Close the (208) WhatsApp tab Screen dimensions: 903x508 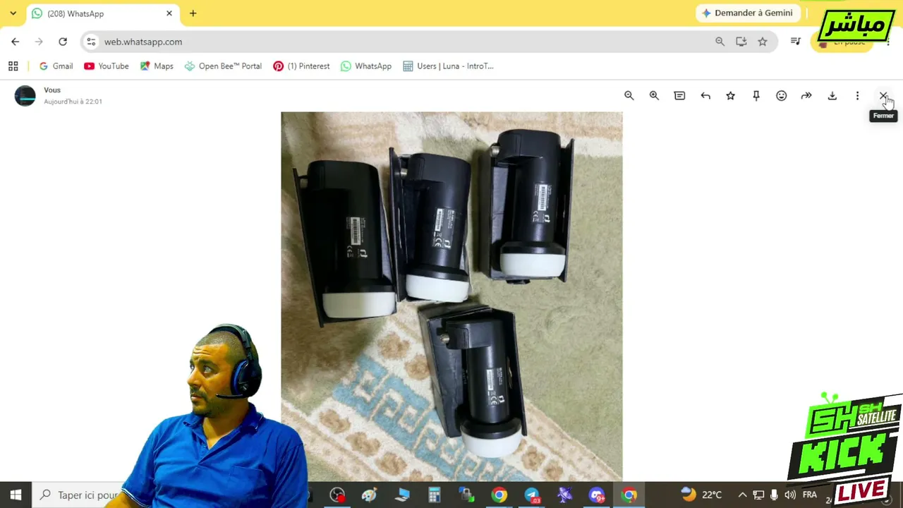[169, 13]
